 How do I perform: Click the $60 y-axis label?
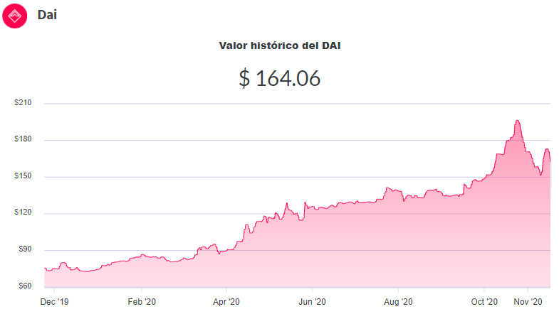point(25,286)
